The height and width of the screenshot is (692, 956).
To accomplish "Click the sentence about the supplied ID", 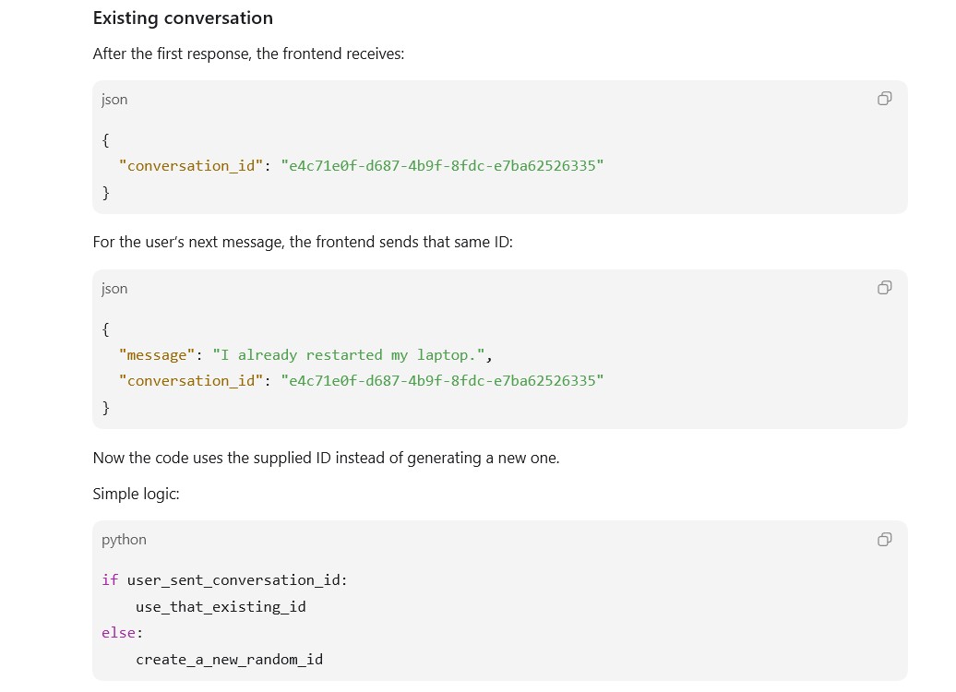I will pyautogui.click(x=326, y=458).
